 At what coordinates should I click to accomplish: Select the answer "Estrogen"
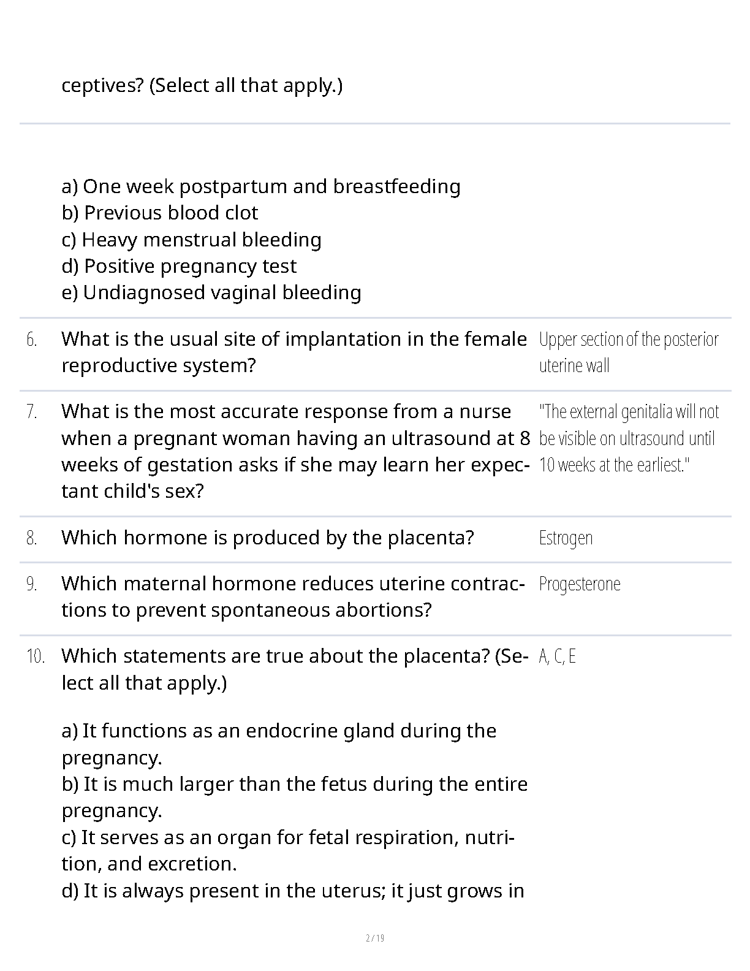point(566,538)
